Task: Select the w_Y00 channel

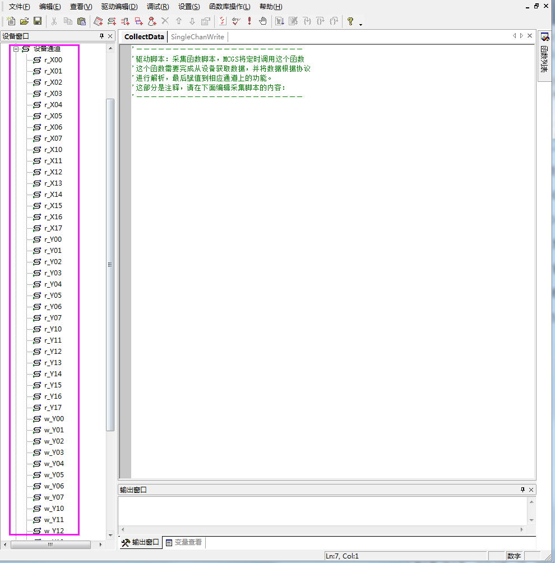Action: coord(54,419)
